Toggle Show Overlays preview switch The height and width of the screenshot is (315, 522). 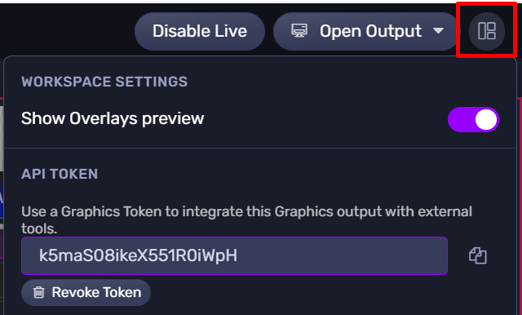tap(473, 119)
